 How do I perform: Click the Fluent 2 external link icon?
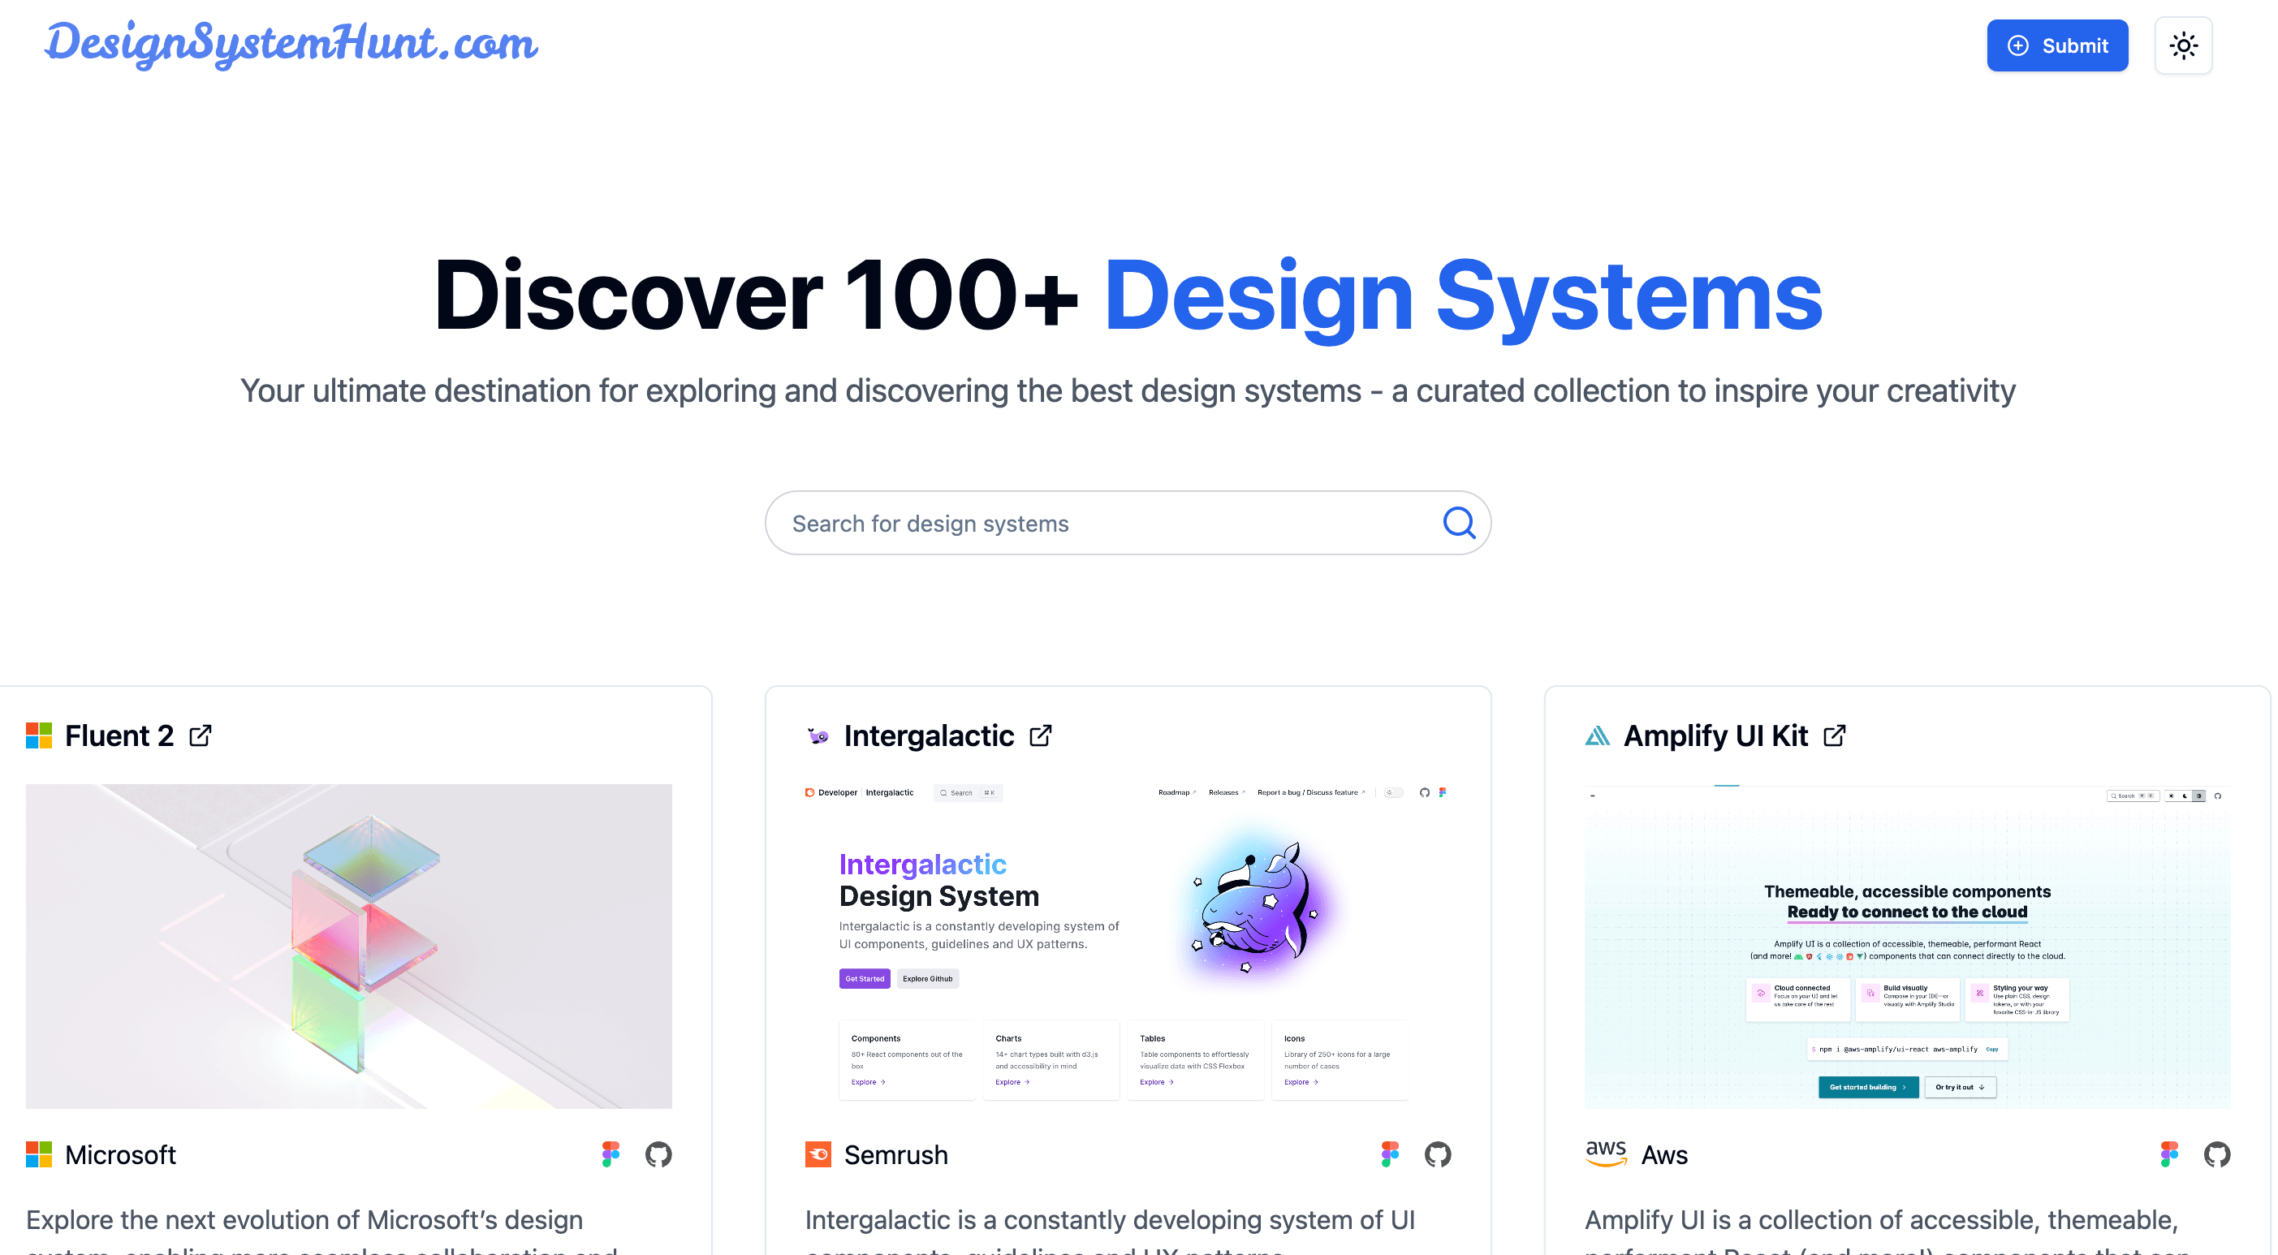tap(202, 735)
